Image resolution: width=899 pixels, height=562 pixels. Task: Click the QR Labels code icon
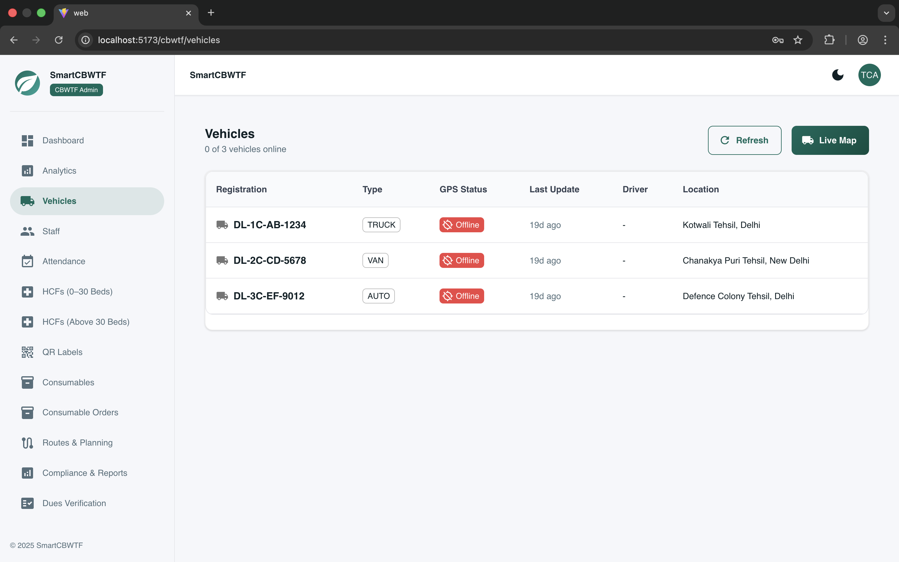pyautogui.click(x=27, y=352)
